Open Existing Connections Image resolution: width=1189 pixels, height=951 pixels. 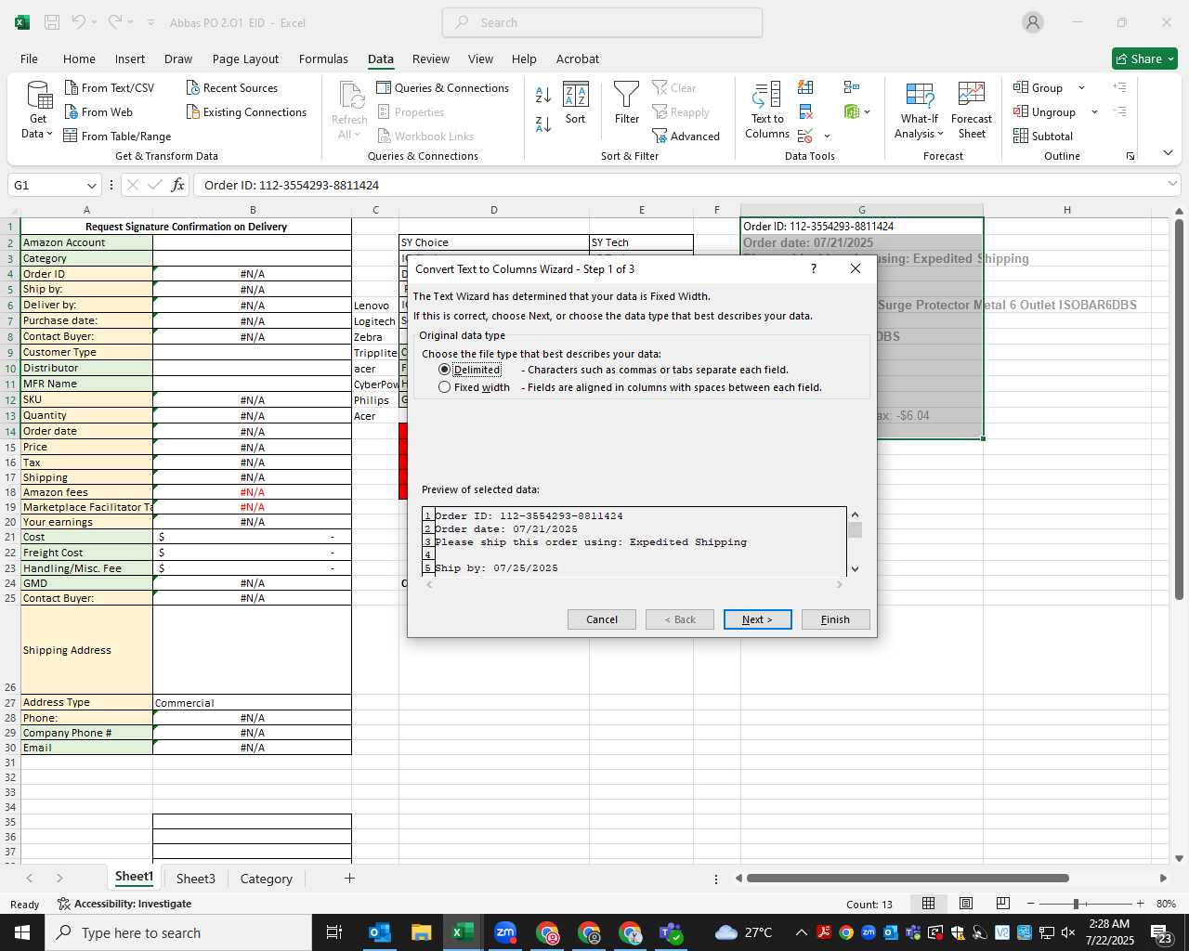click(x=246, y=111)
